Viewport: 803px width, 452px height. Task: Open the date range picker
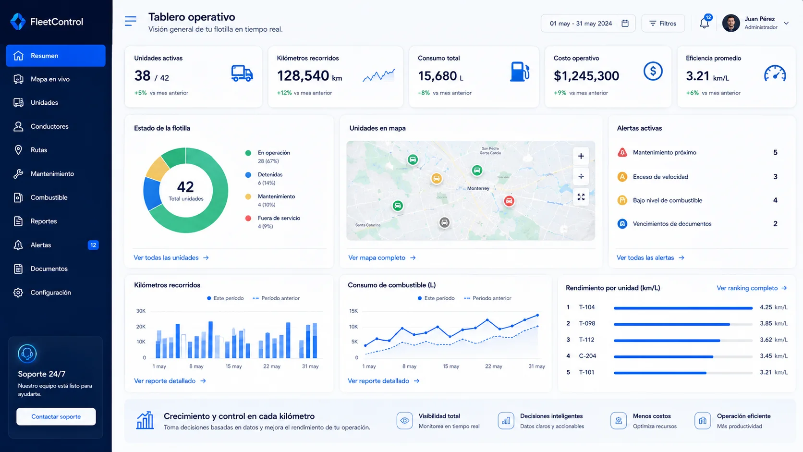click(x=588, y=23)
